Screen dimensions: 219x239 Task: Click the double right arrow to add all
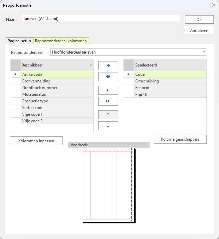tap(108, 77)
